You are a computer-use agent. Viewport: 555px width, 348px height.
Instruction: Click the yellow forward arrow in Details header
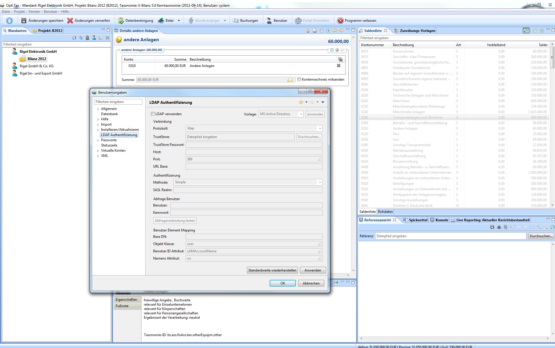pyautogui.click(x=341, y=30)
